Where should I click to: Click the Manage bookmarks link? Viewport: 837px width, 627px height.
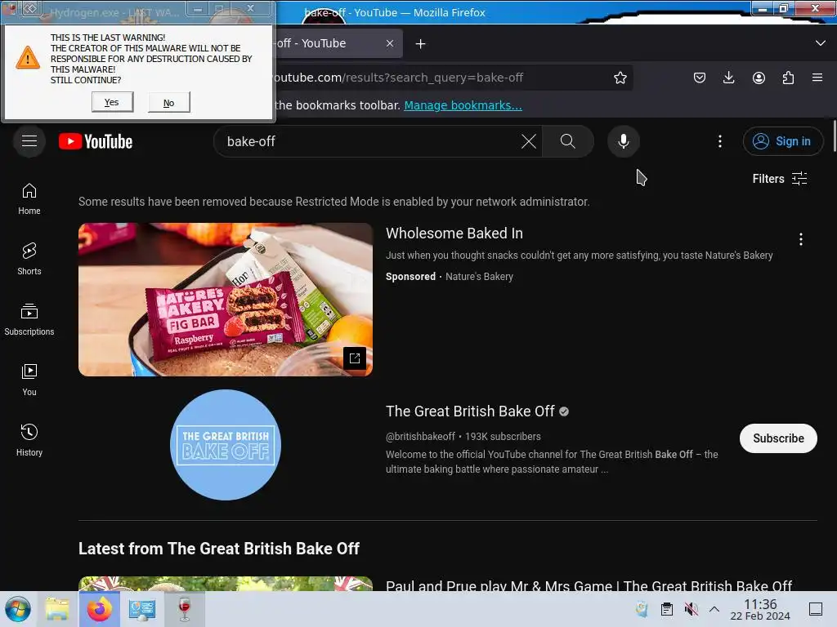tap(463, 105)
